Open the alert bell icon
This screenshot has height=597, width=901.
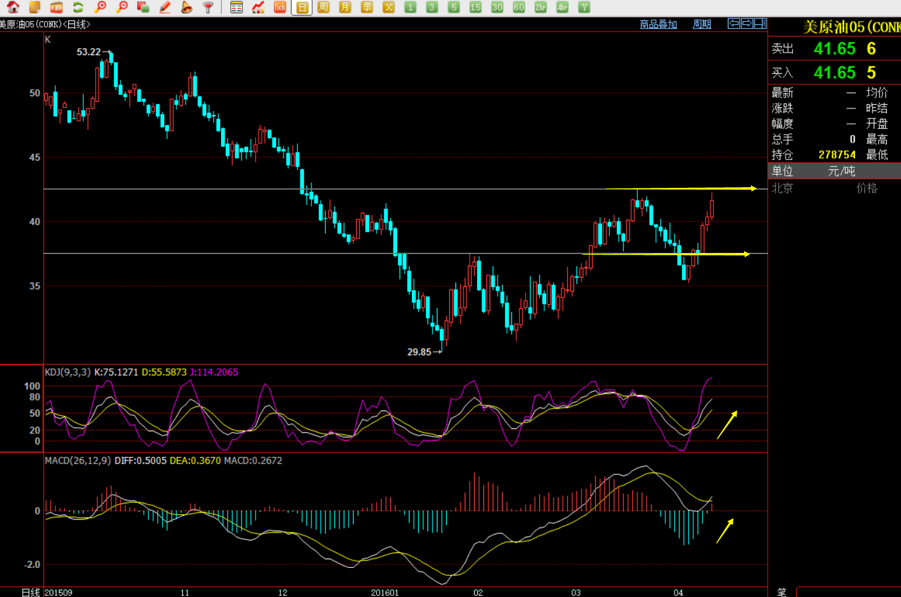click(187, 7)
